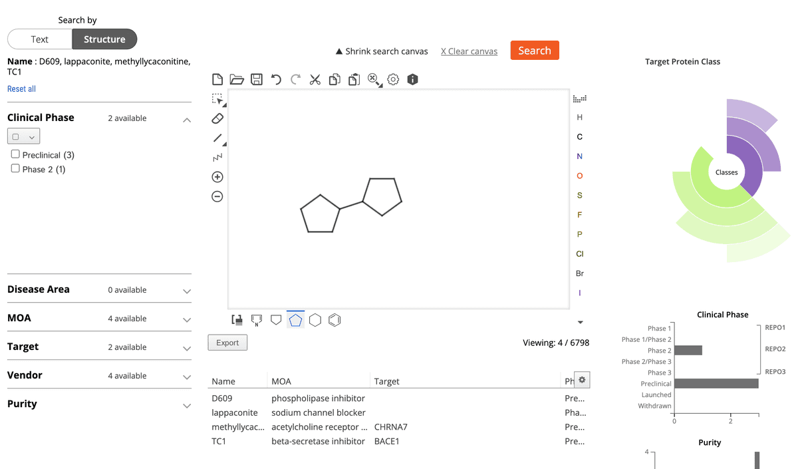Viewport: 798px width, 469px height.
Task: Open Clinical Phase select-all dropdown
Action: pyautogui.click(x=24, y=136)
